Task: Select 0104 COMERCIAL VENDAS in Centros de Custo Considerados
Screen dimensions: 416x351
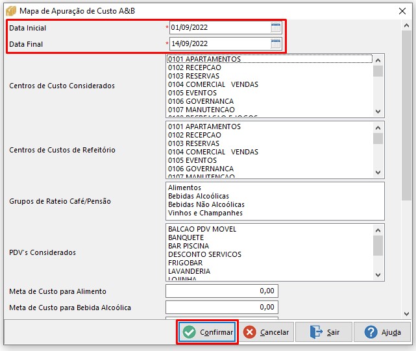Action: pos(270,84)
